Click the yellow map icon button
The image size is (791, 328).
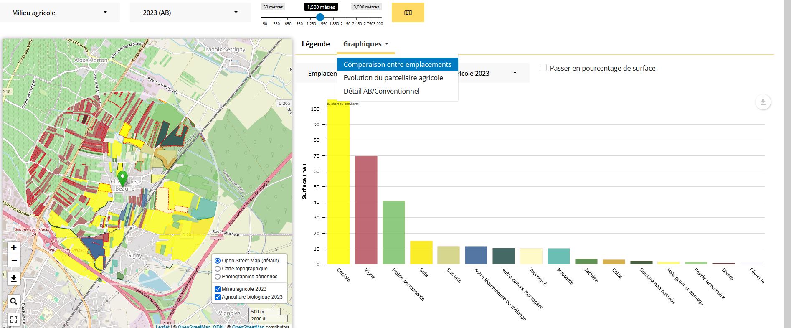tap(408, 13)
